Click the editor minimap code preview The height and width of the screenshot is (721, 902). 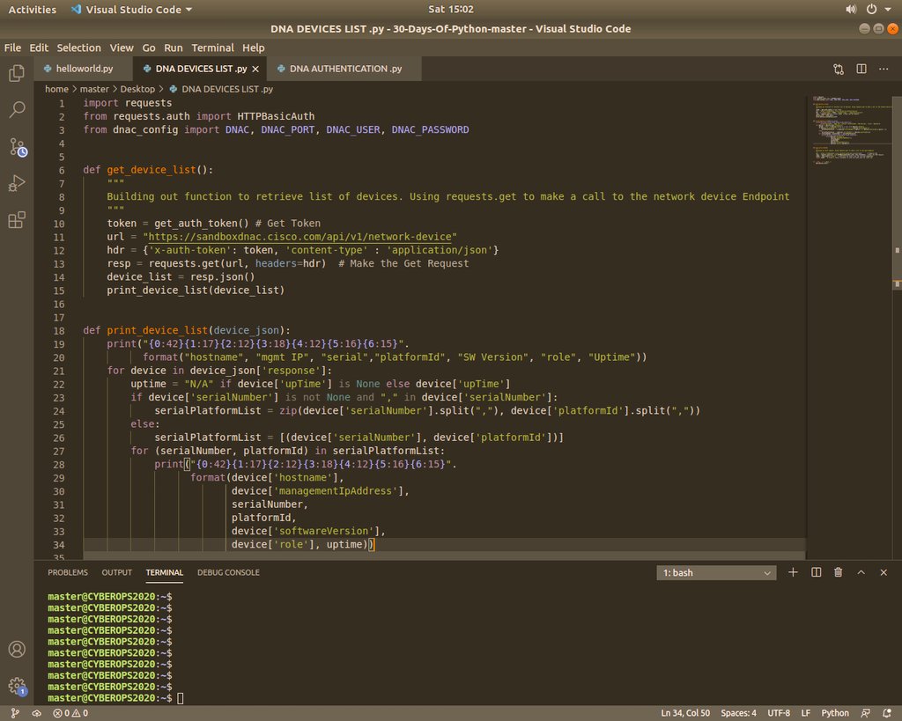click(850, 129)
